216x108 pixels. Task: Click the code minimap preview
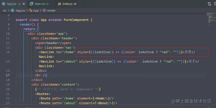click(211, 19)
